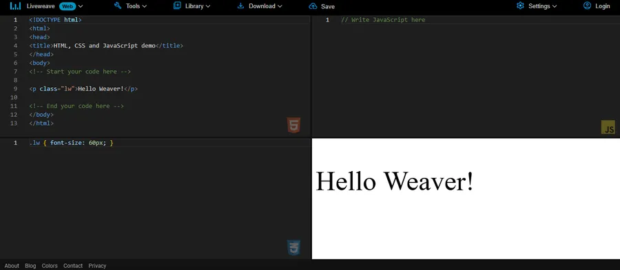Click the Tools wrench icon
620x270 pixels.
(x=117, y=5)
